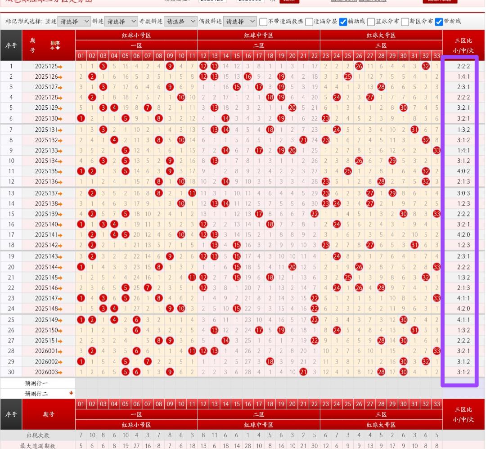Screen dimensions: 486x449
Task: Click the 预测行一 prediction row cell
Action: [x=36, y=383]
